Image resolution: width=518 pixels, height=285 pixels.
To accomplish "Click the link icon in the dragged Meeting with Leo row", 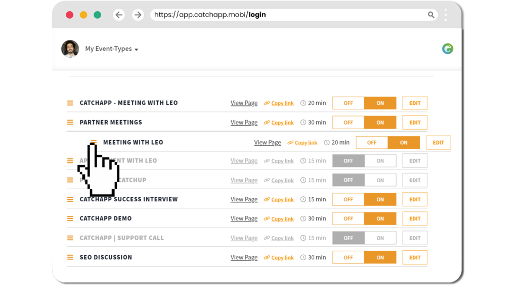I will [290, 143].
